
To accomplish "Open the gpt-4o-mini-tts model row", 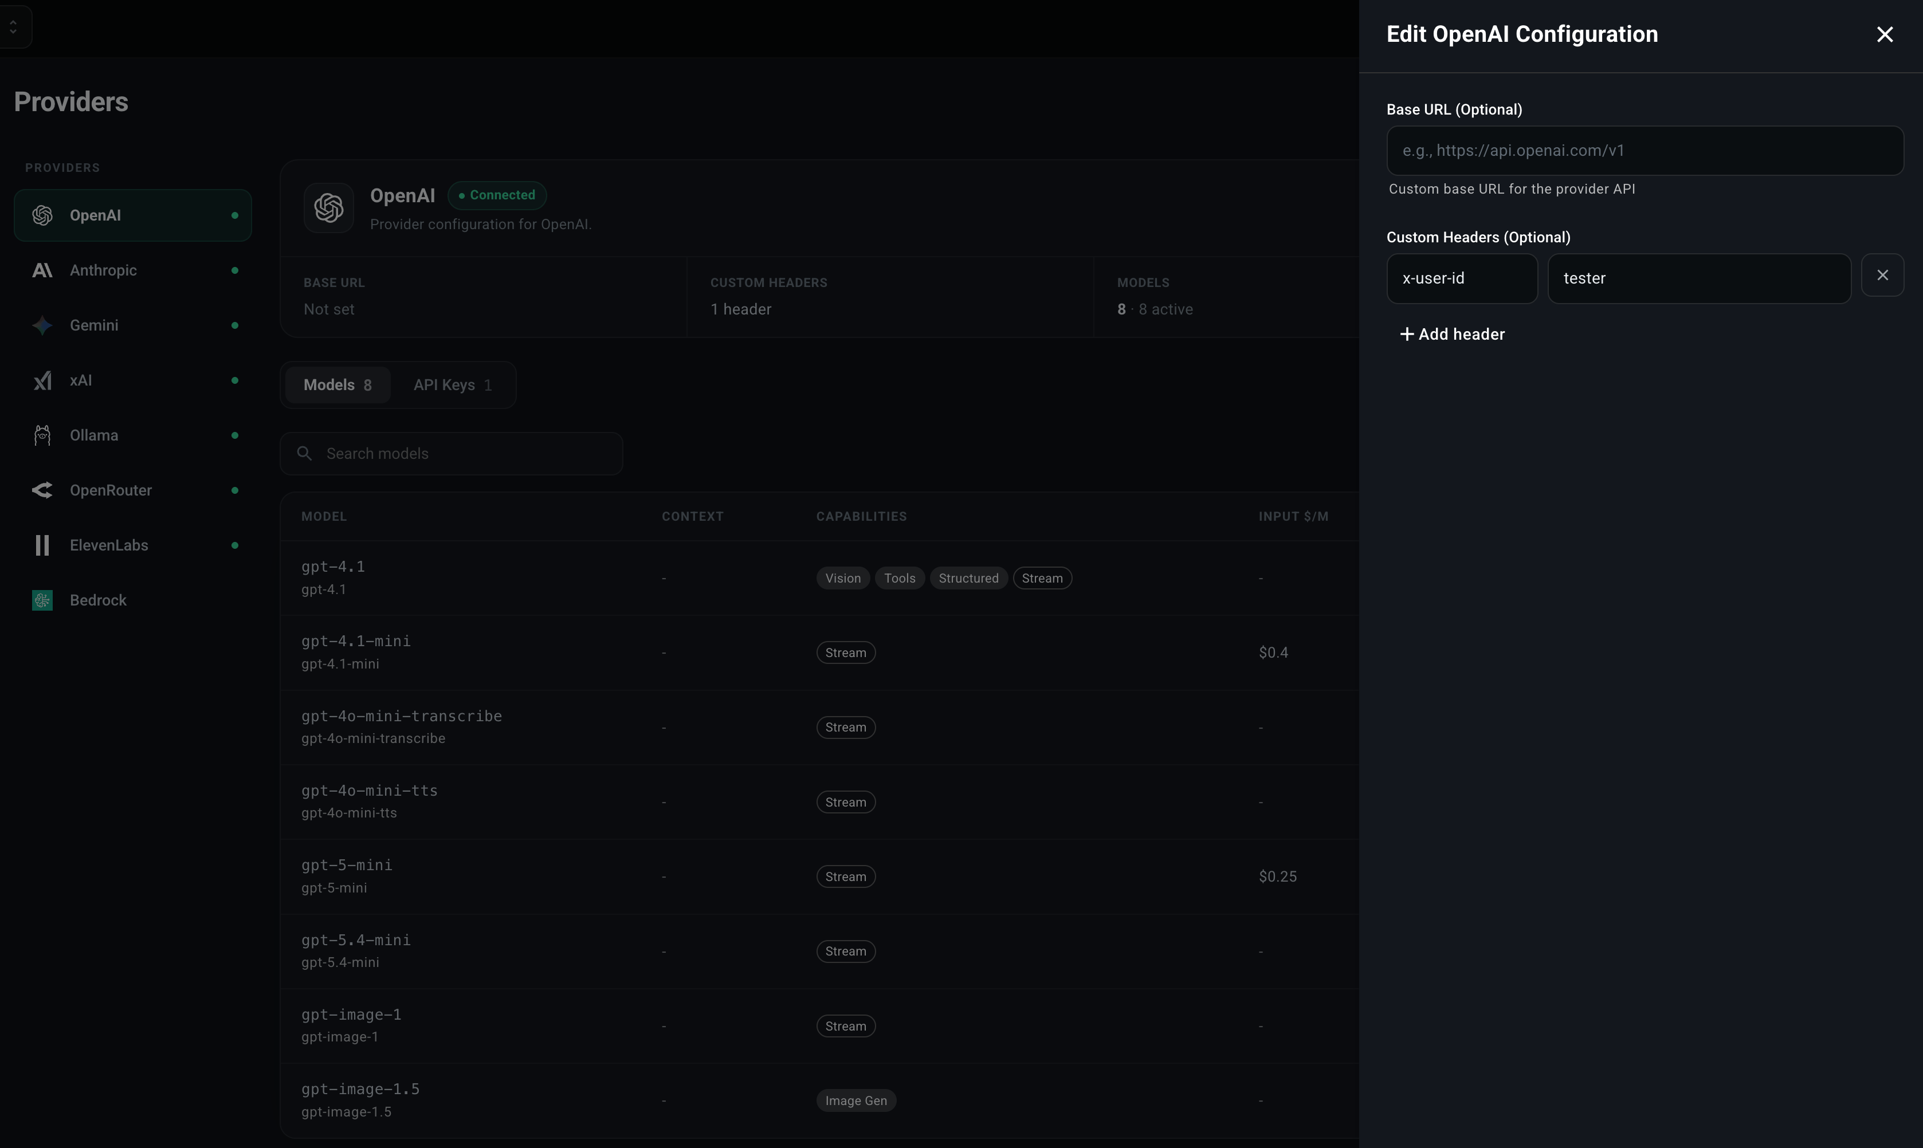I will point(819,801).
